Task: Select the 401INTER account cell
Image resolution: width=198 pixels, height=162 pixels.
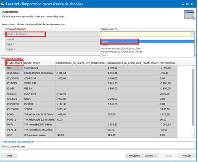Action: 14,83
